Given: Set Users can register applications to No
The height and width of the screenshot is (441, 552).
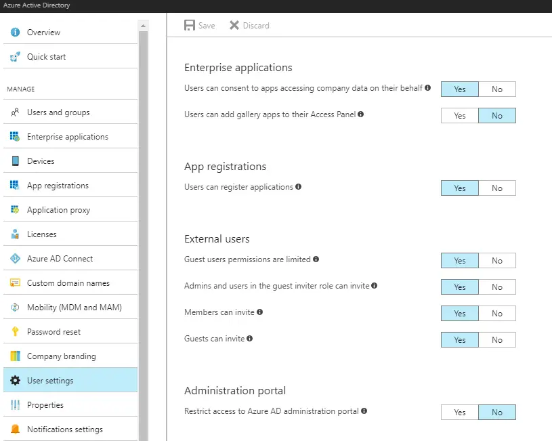Looking at the screenshot, I should click(x=497, y=188).
